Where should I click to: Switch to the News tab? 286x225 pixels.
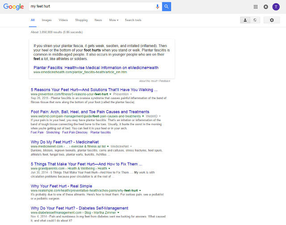tap(98, 20)
